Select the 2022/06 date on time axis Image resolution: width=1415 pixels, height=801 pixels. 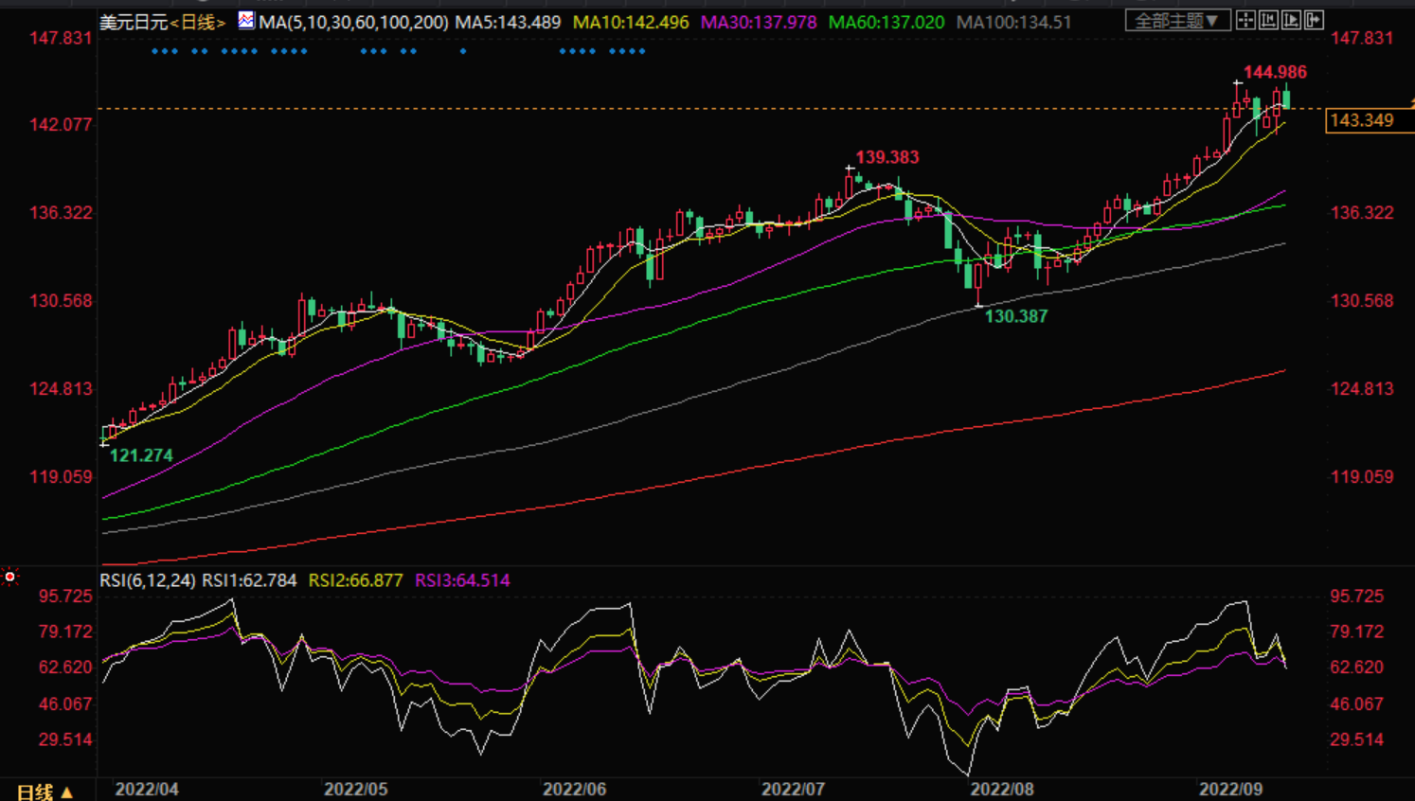pyautogui.click(x=574, y=789)
